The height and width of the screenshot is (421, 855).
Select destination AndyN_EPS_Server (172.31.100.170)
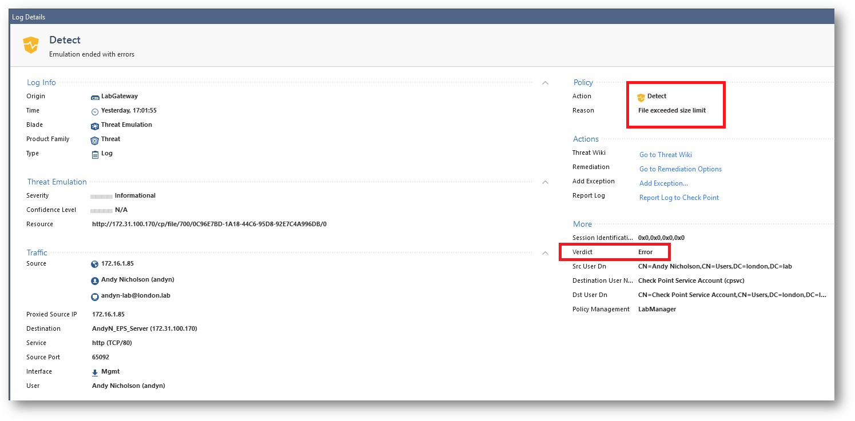pyautogui.click(x=145, y=328)
